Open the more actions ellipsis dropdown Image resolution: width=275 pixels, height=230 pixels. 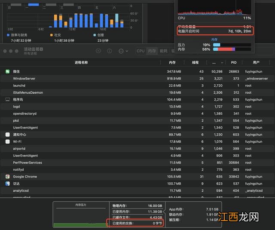[x=123, y=51]
